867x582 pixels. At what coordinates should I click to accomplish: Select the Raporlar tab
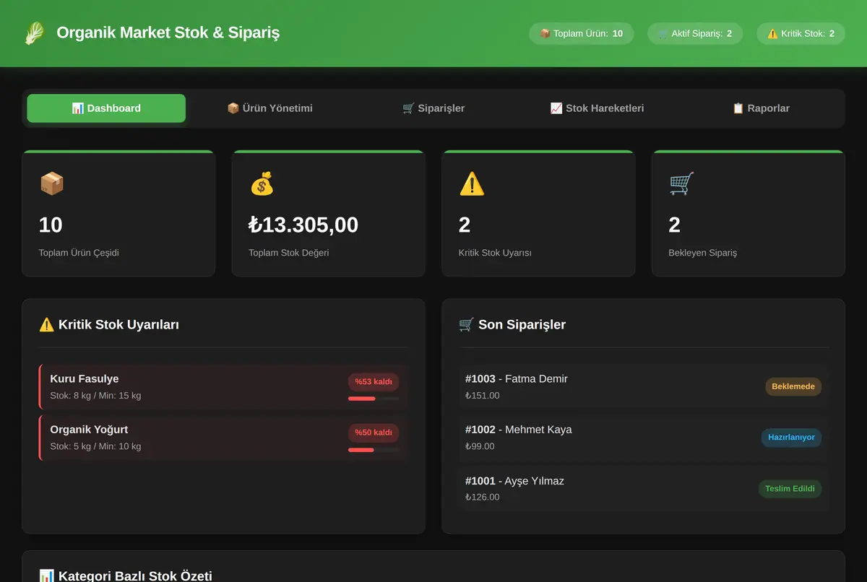pyautogui.click(x=761, y=108)
